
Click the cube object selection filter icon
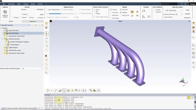[x=68, y=90]
